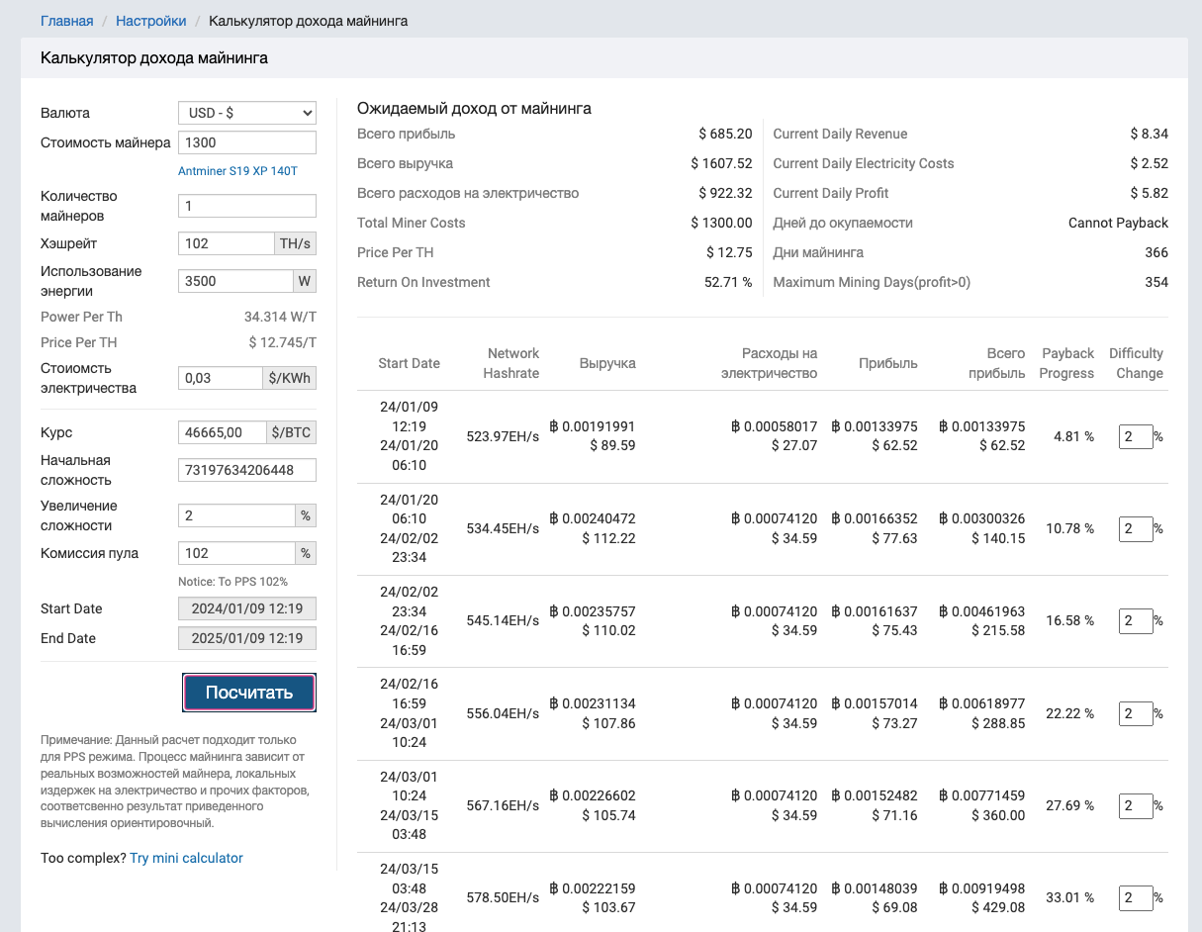Focus the Начальная сложность input field

[x=246, y=470]
